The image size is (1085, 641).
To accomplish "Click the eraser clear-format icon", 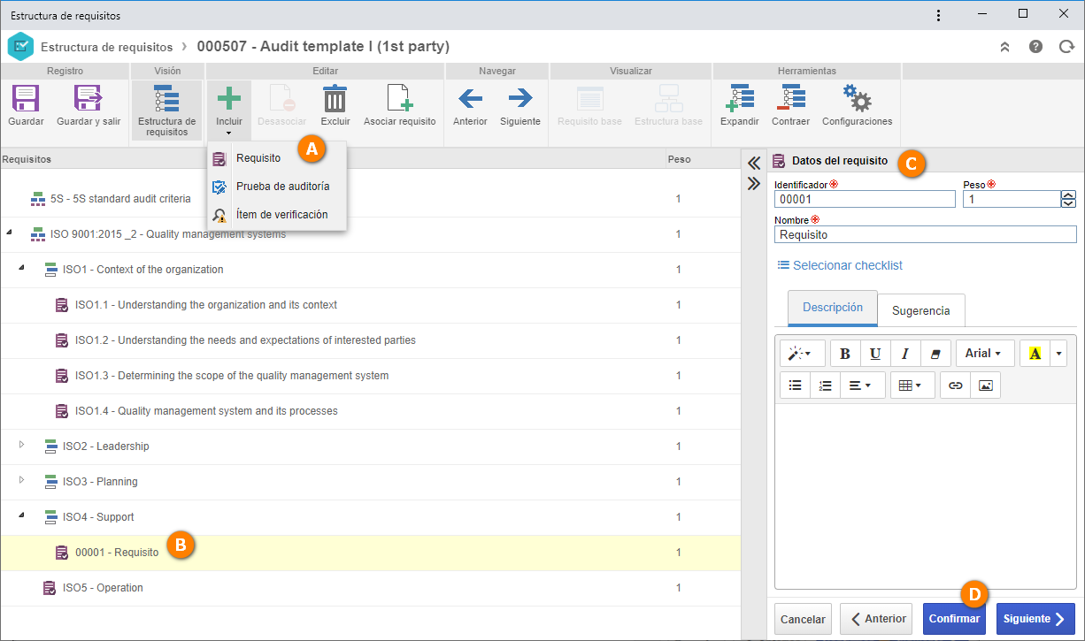I will coord(935,354).
